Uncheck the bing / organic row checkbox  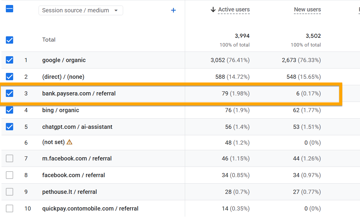click(10, 110)
